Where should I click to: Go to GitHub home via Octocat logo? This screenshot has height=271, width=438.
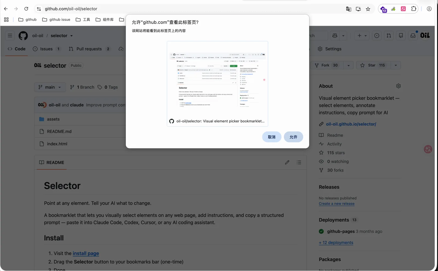pyautogui.click(x=23, y=36)
